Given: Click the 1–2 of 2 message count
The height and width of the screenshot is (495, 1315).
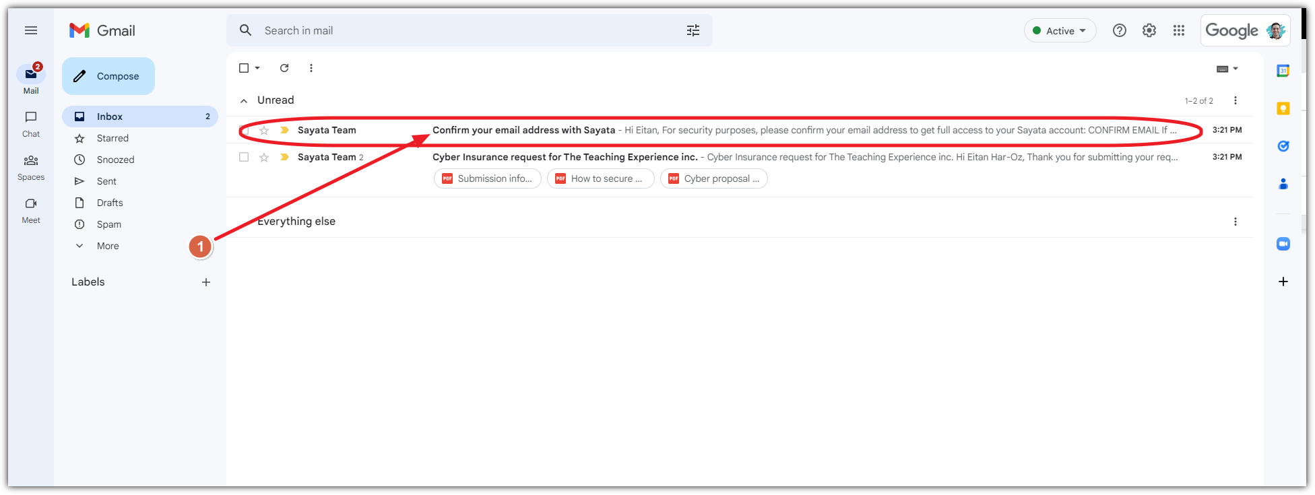Looking at the screenshot, I should coord(1199,101).
